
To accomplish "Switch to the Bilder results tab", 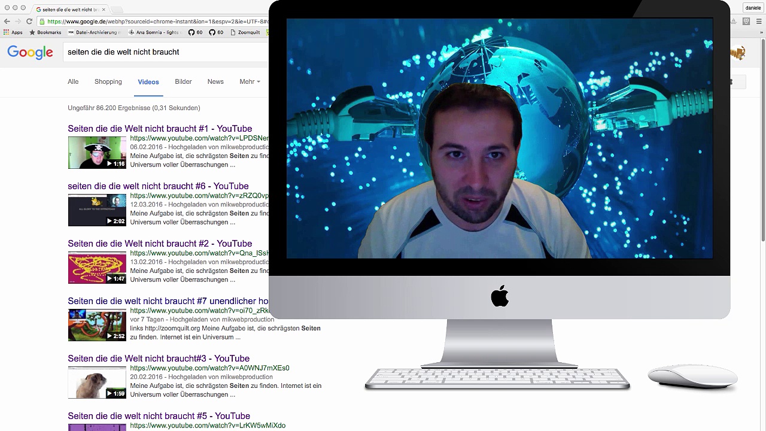I will pyautogui.click(x=183, y=81).
